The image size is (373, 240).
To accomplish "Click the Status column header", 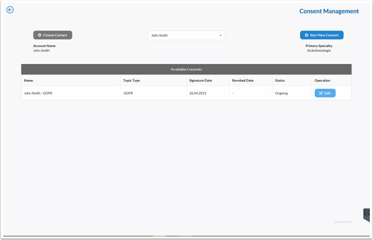I will 280,80.
